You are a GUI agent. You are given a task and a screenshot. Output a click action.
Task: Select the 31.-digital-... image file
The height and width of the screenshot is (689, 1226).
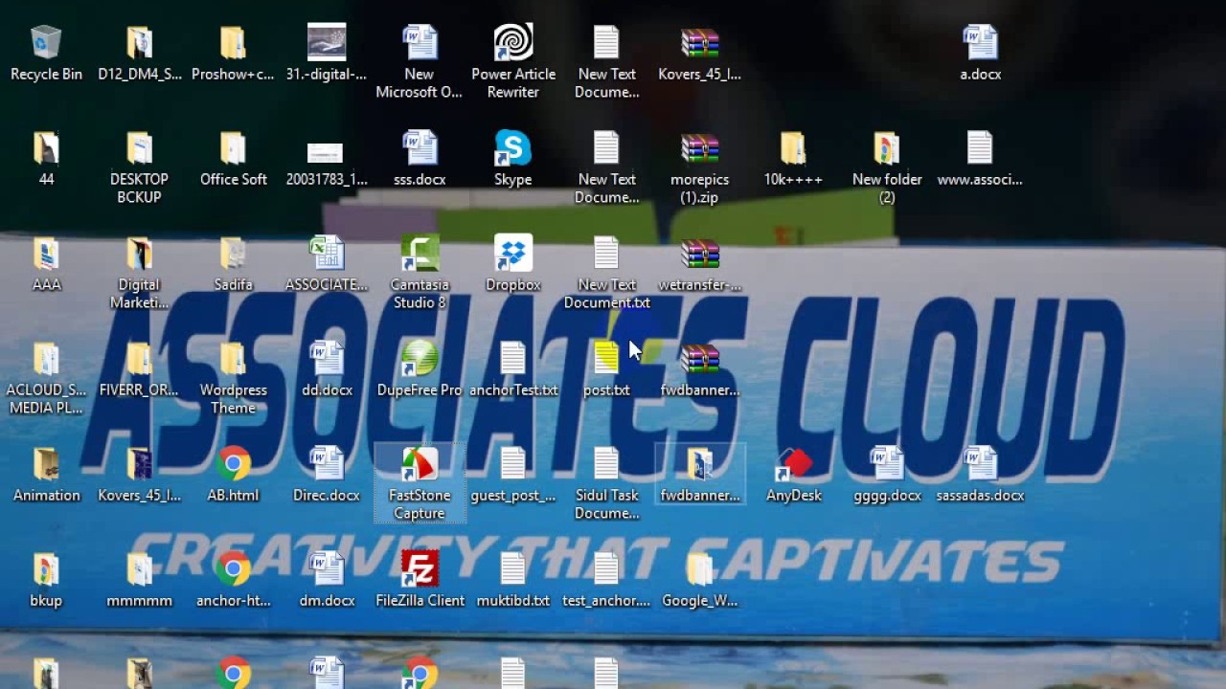pyautogui.click(x=327, y=54)
